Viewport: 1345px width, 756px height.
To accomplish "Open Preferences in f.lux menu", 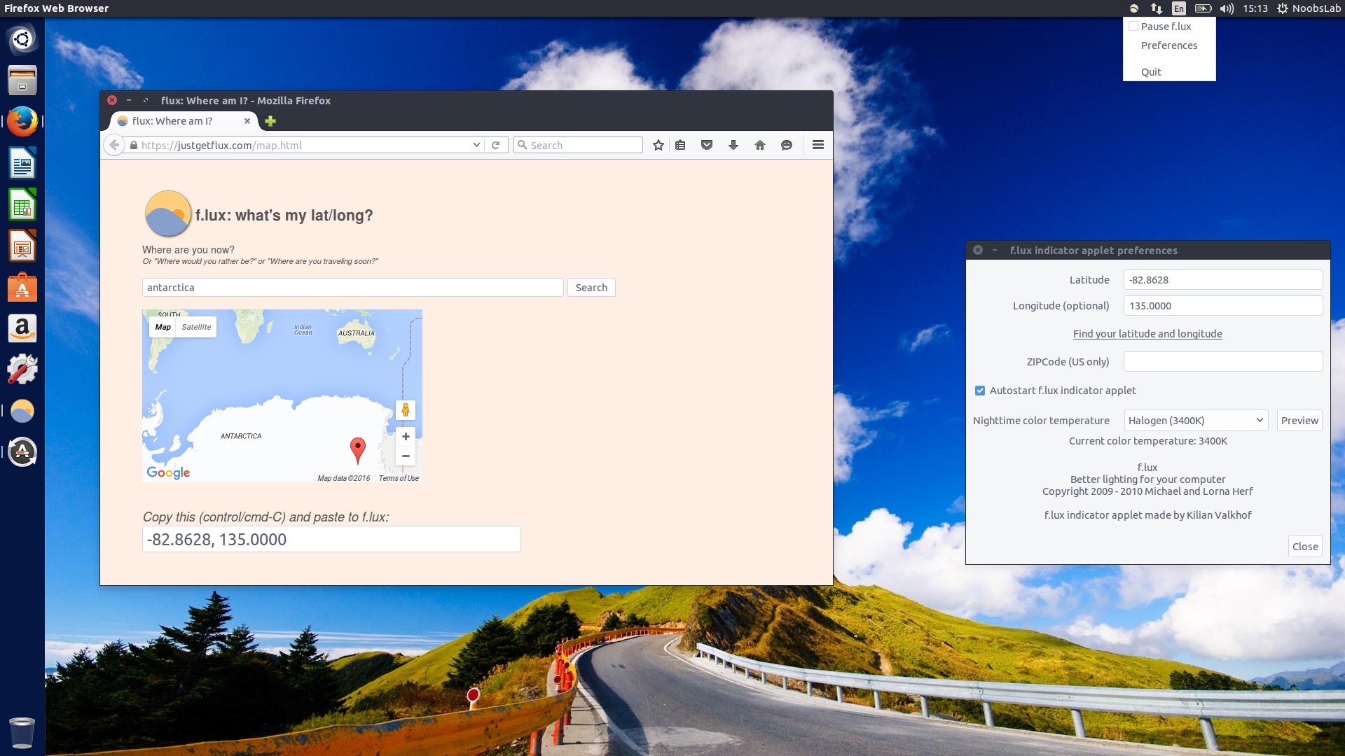I will [1169, 45].
